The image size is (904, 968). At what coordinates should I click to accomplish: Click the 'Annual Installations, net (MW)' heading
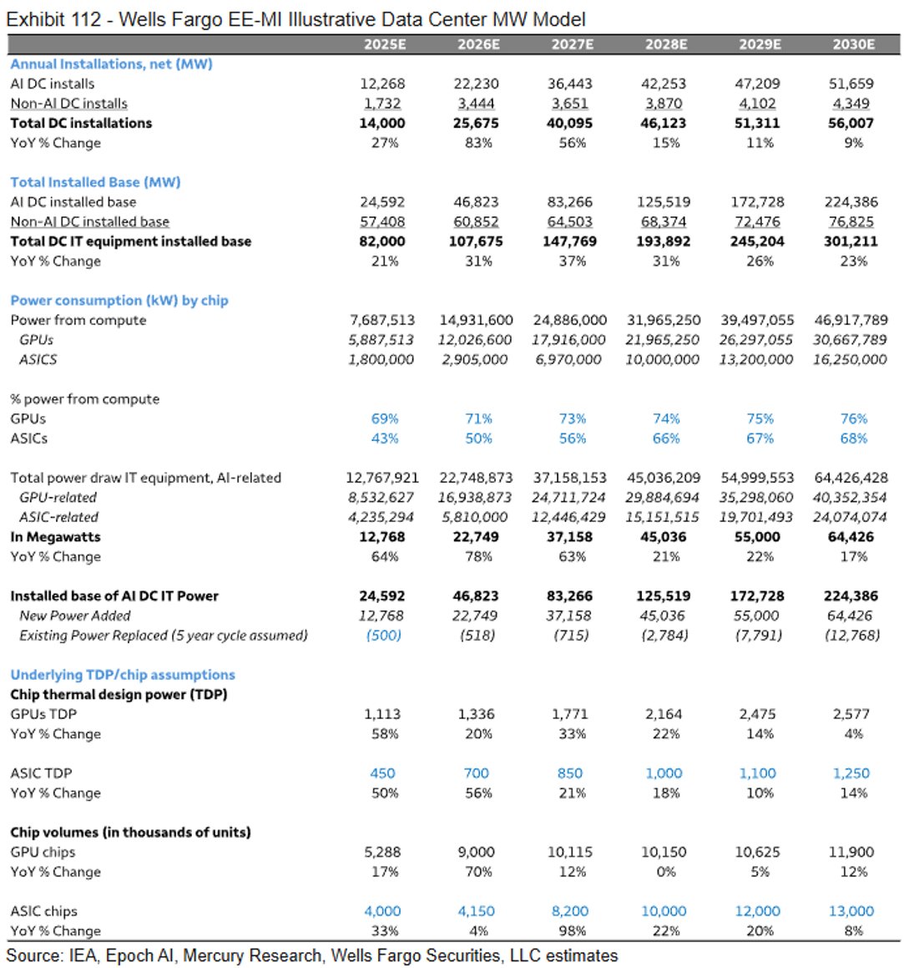(x=111, y=64)
